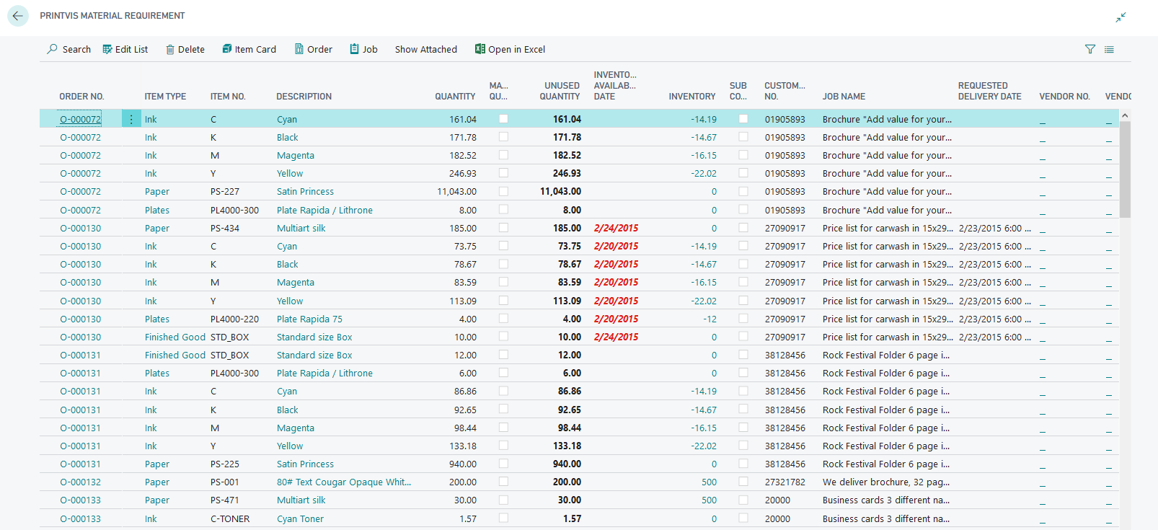Toggle the filter pane funnel icon
The width and height of the screenshot is (1158, 530).
click(1090, 49)
